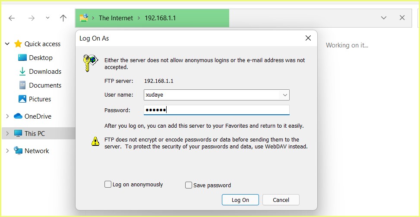Select Pictures in the navigation pane
The image size is (420, 217).
coord(40,99)
